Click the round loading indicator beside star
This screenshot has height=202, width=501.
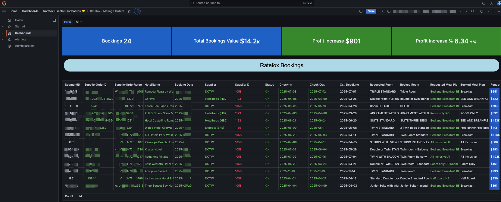137,11
